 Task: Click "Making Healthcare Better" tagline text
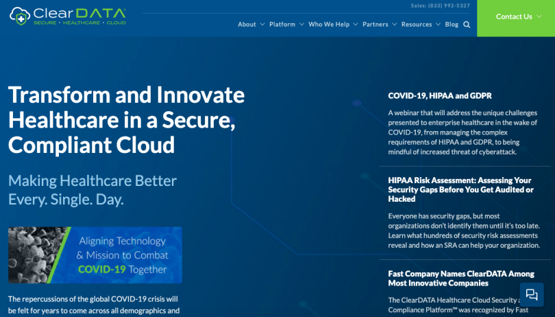92,190
